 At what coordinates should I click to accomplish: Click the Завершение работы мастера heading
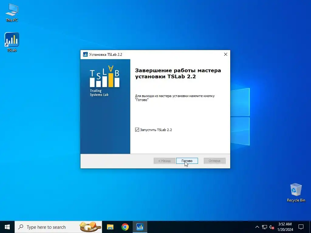click(x=178, y=73)
